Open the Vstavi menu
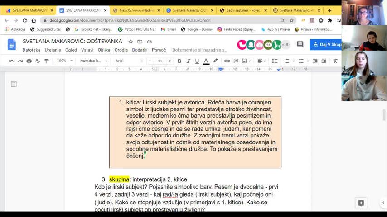This screenshot has width=387, height=217. (87, 50)
